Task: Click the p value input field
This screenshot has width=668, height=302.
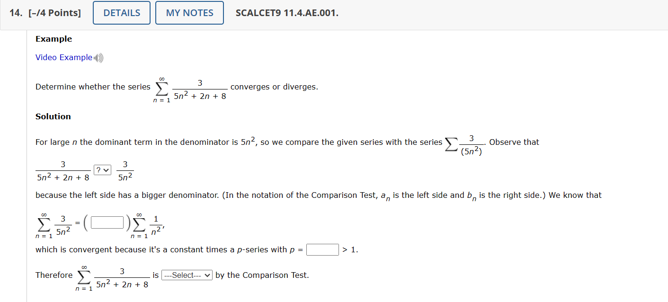Action: 322,249
